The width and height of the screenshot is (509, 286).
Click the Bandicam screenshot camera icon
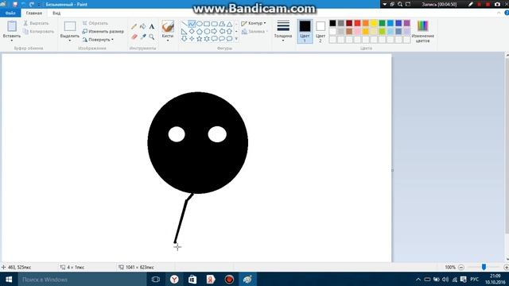click(x=497, y=4)
